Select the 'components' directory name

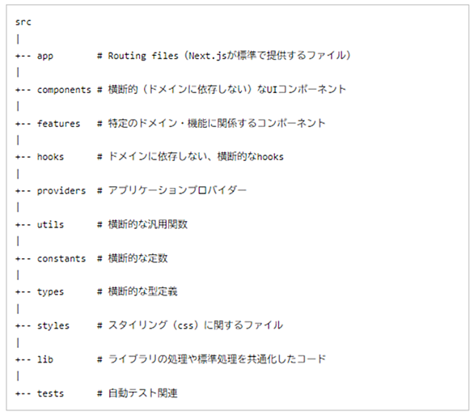point(64,90)
